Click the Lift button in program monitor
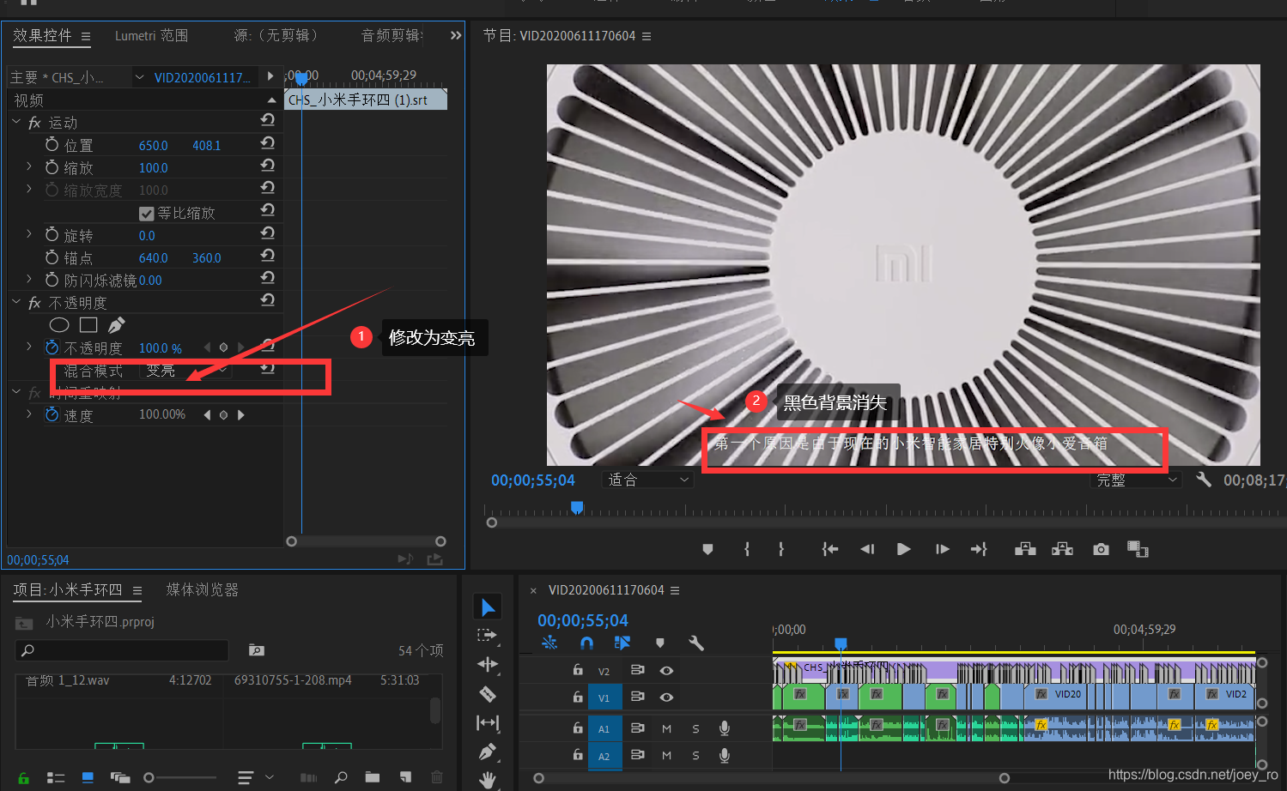This screenshot has width=1287, height=791. pyautogui.click(x=1025, y=549)
